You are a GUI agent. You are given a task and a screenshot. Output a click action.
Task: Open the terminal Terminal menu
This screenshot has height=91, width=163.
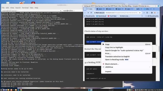[x=25, y=8]
